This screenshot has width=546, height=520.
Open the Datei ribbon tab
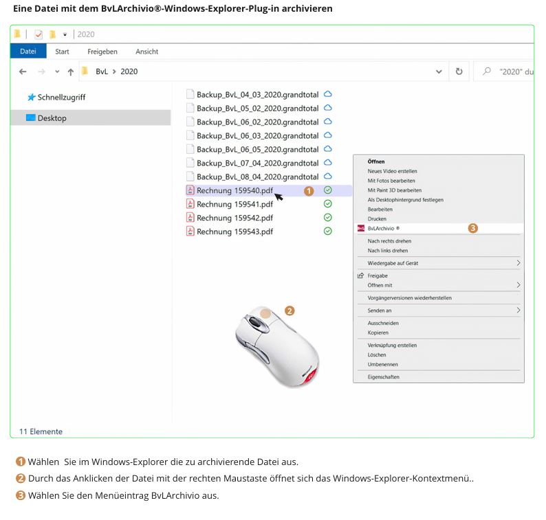tap(28, 52)
